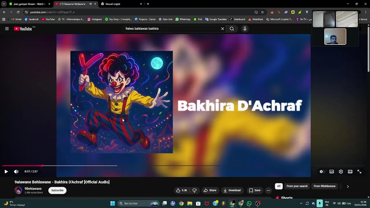Install app icon in address bar
This screenshot has width=370, height=208.
tap(256, 12)
